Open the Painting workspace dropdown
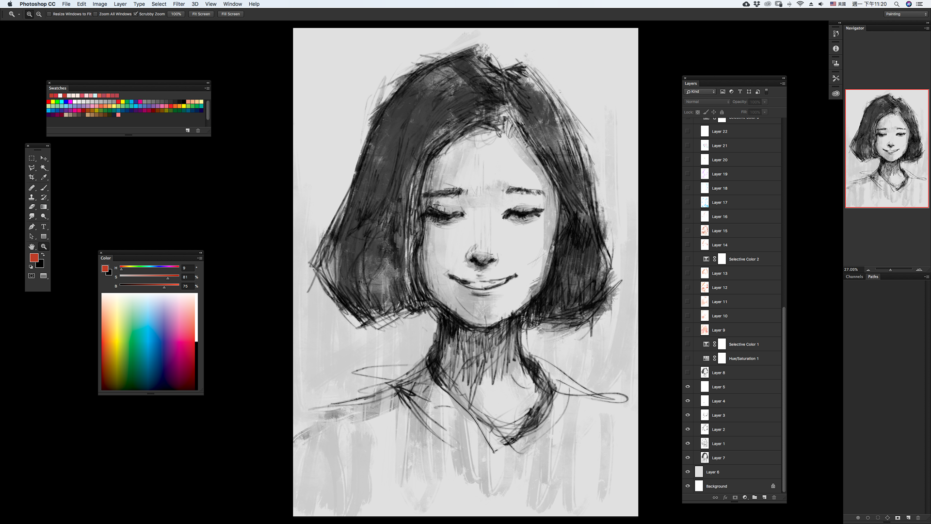This screenshot has width=931, height=524. (905, 14)
